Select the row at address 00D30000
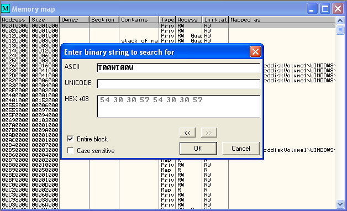 pos(168,205)
